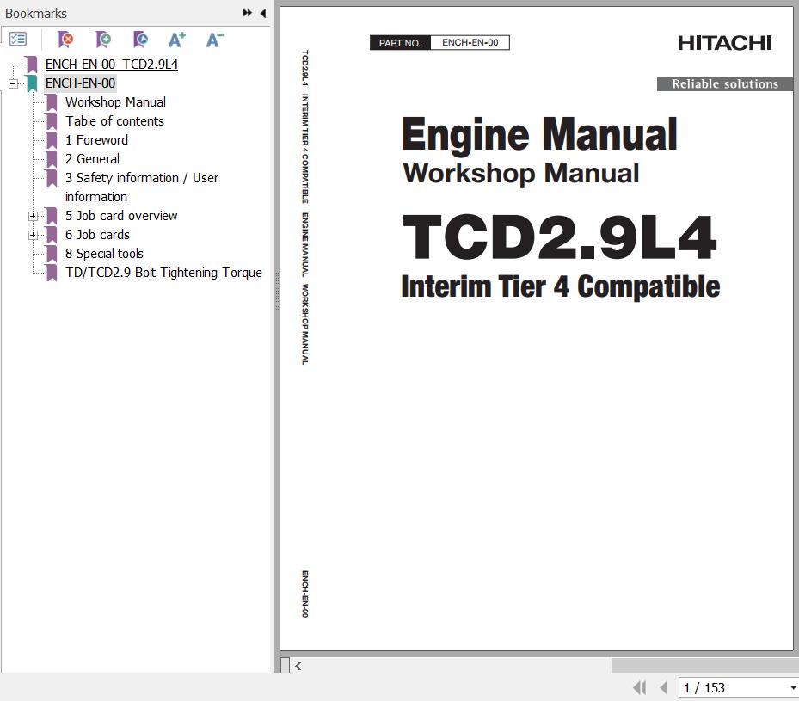Open the 6 Job cards bookmark

[x=97, y=235]
